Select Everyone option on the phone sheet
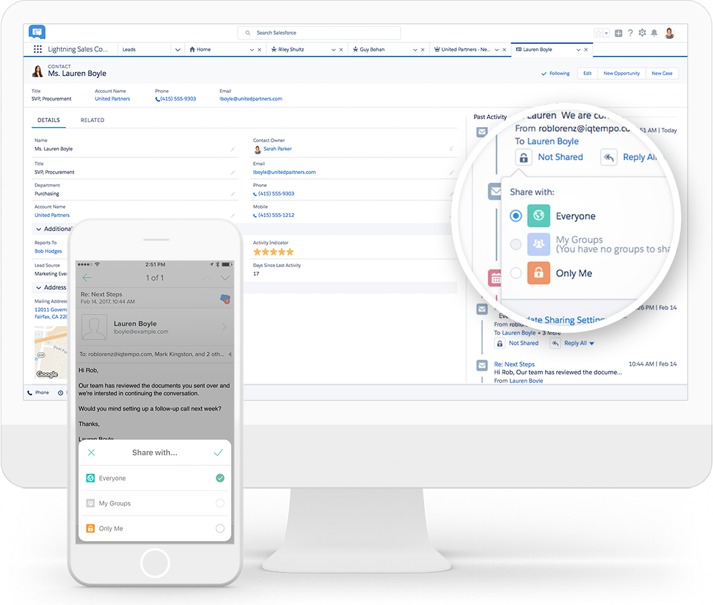The height and width of the screenshot is (605, 713). [155, 478]
